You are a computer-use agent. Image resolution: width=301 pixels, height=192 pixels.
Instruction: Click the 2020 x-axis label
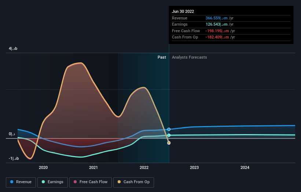[43, 167]
